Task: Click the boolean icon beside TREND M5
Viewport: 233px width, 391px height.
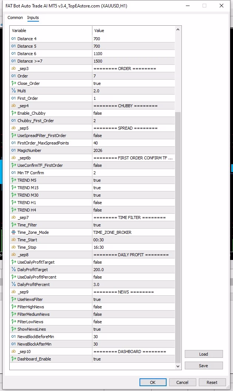Action: (x=13, y=180)
